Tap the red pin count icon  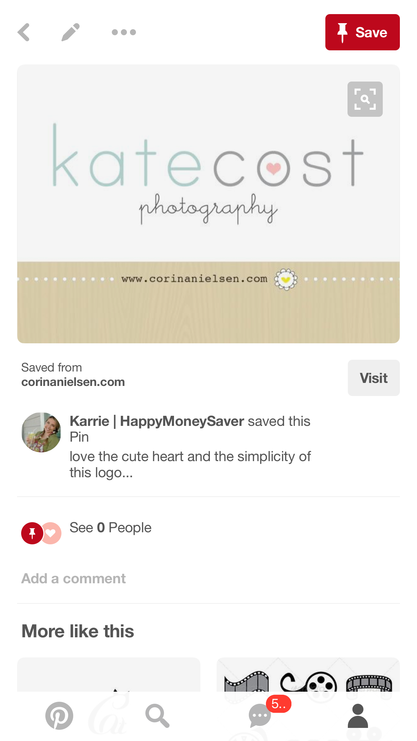(x=32, y=533)
